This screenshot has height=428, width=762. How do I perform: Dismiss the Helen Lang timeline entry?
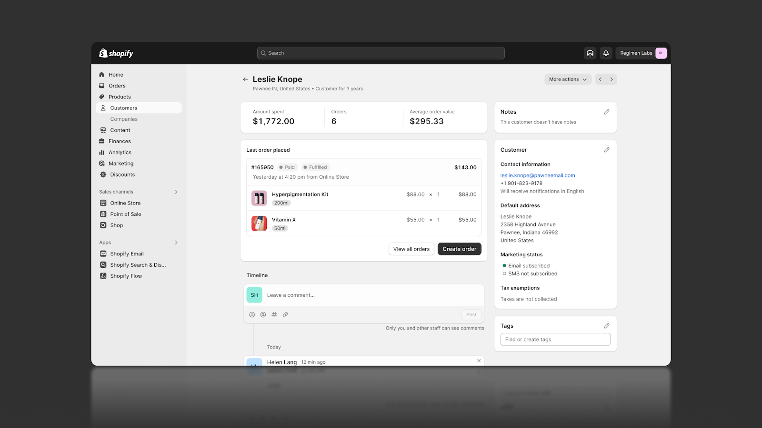click(x=479, y=361)
